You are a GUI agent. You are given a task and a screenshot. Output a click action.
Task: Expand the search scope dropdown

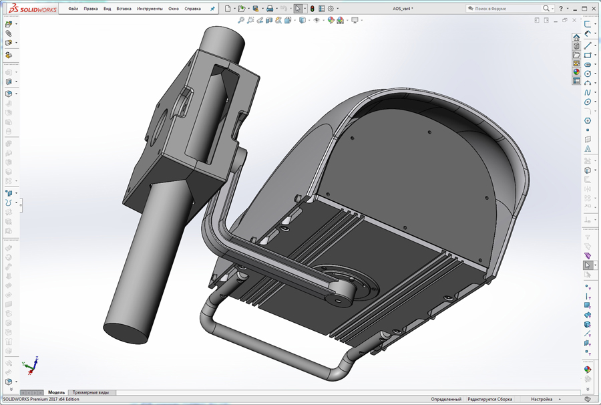click(x=552, y=8)
